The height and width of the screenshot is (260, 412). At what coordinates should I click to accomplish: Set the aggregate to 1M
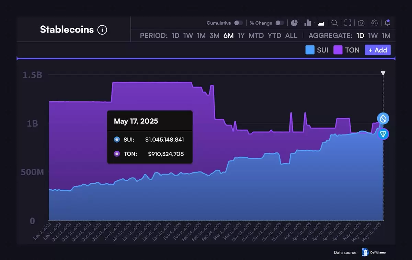386,36
